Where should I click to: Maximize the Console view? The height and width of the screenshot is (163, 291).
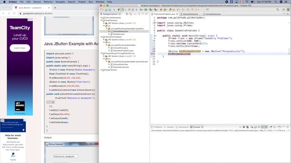coord(288,127)
